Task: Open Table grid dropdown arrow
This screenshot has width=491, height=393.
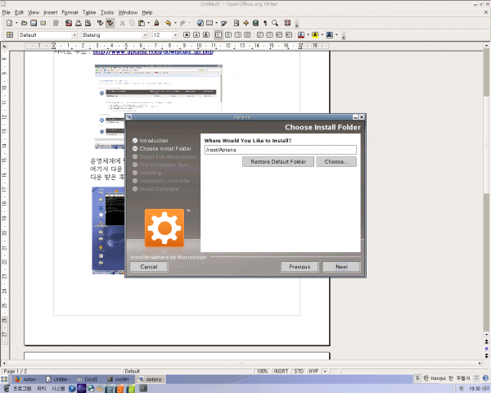Action: coord(216,23)
